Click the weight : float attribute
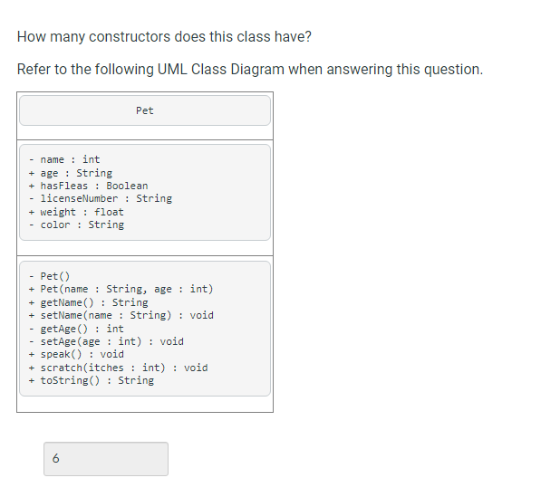This screenshot has height=497, width=560. [x=76, y=212]
